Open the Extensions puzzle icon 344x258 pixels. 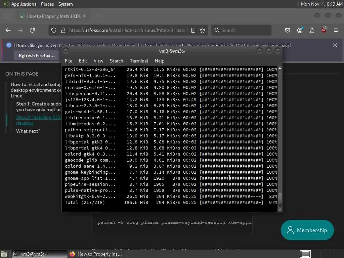pyautogui.click(x=312, y=30)
